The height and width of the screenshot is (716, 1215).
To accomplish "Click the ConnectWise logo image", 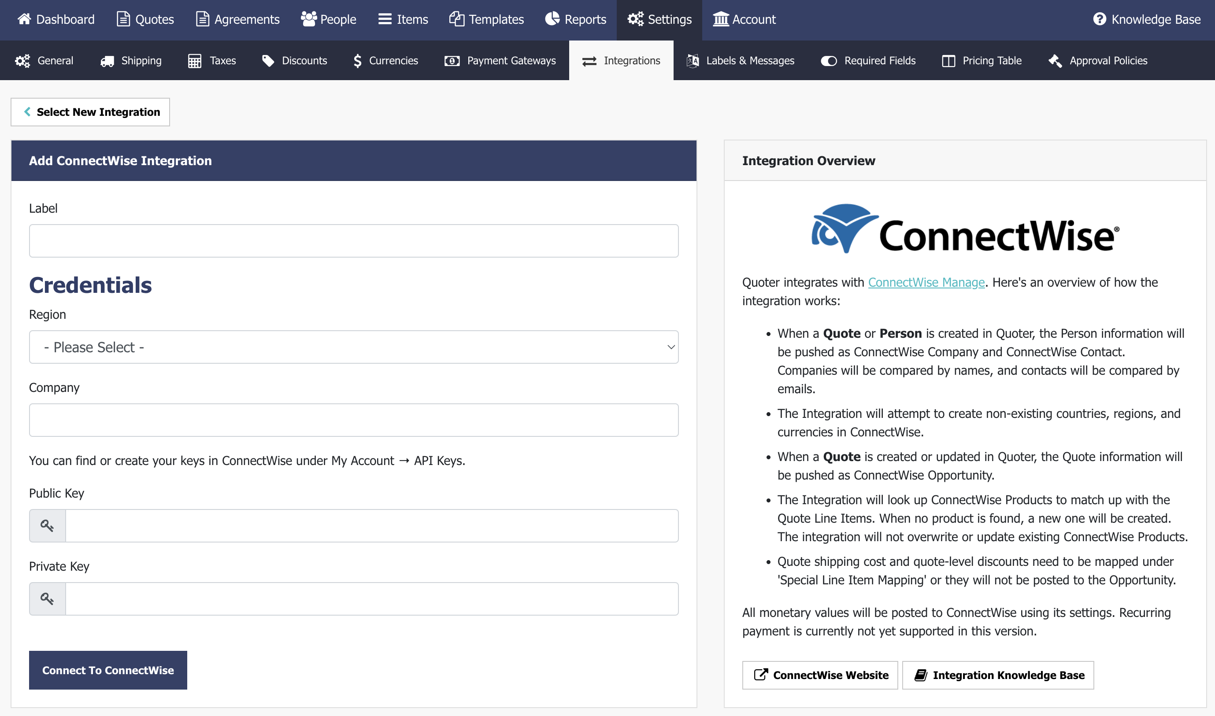I will tap(965, 229).
